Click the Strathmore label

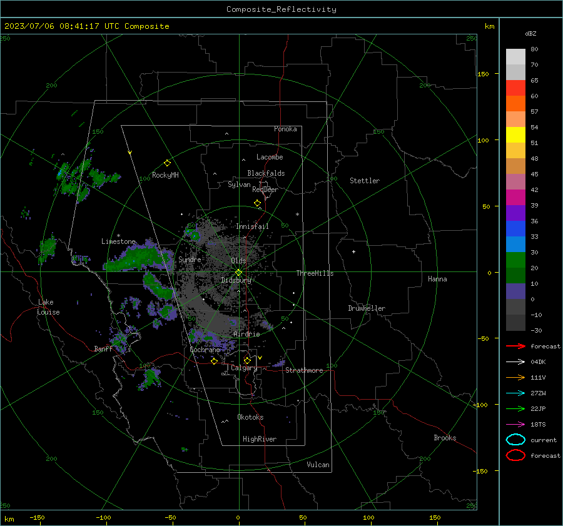[x=304, y=370]
